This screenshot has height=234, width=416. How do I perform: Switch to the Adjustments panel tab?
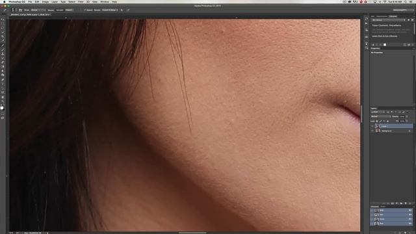pos(382,16)
